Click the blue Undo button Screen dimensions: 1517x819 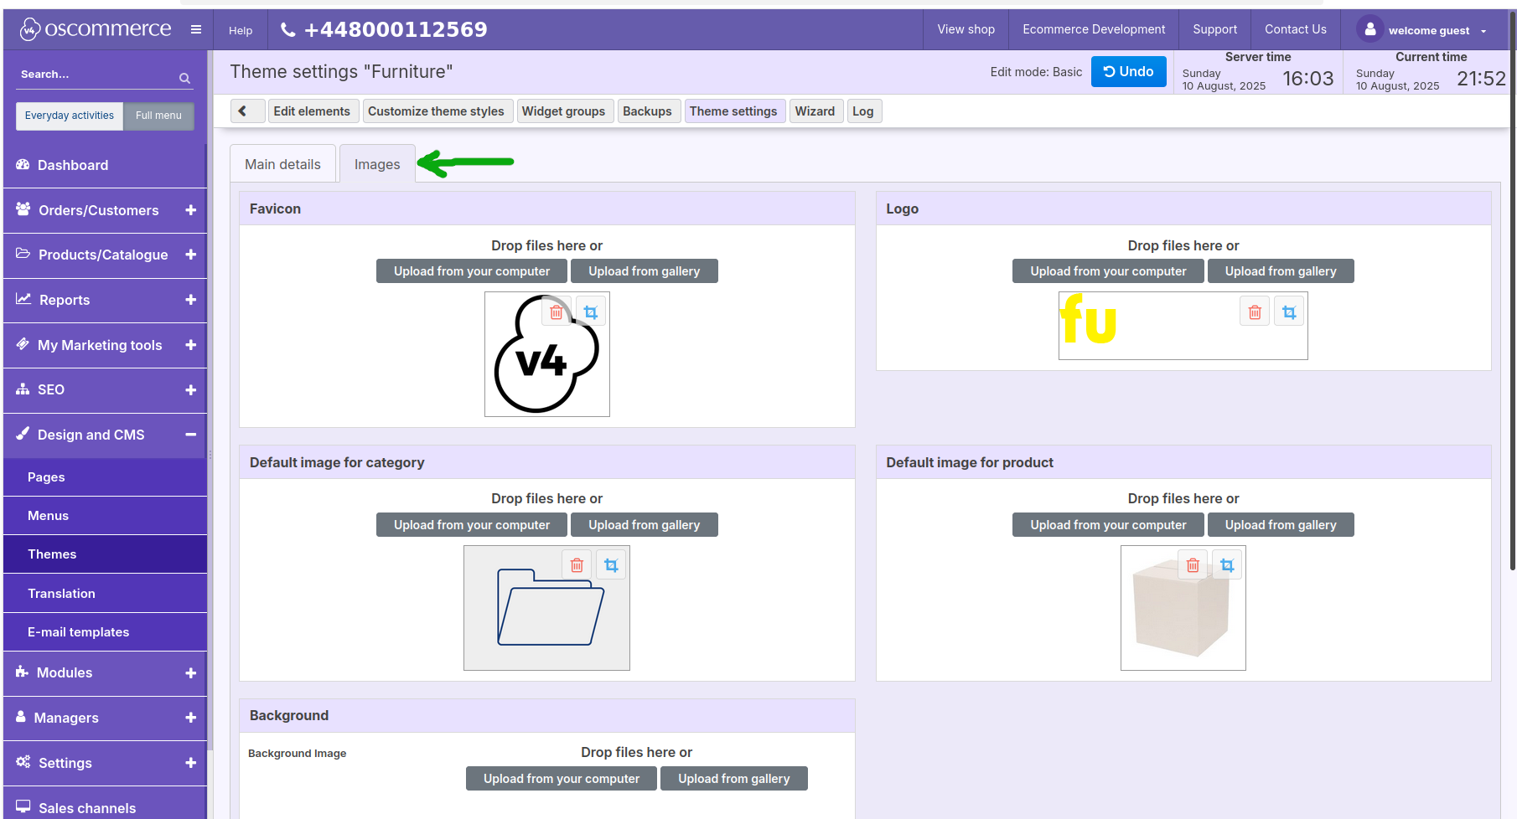(x=1128, y=72)
